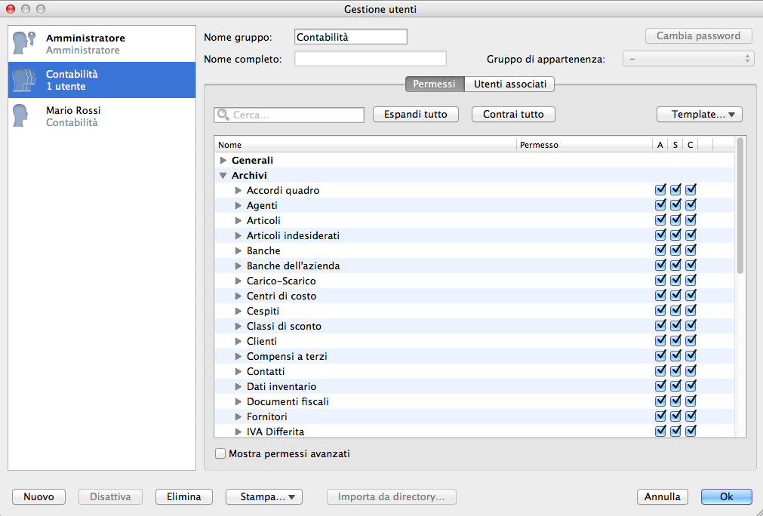This screenshot has height=516, width=763.
Task: Expand the Banche tree row
Action: (238, 251)
